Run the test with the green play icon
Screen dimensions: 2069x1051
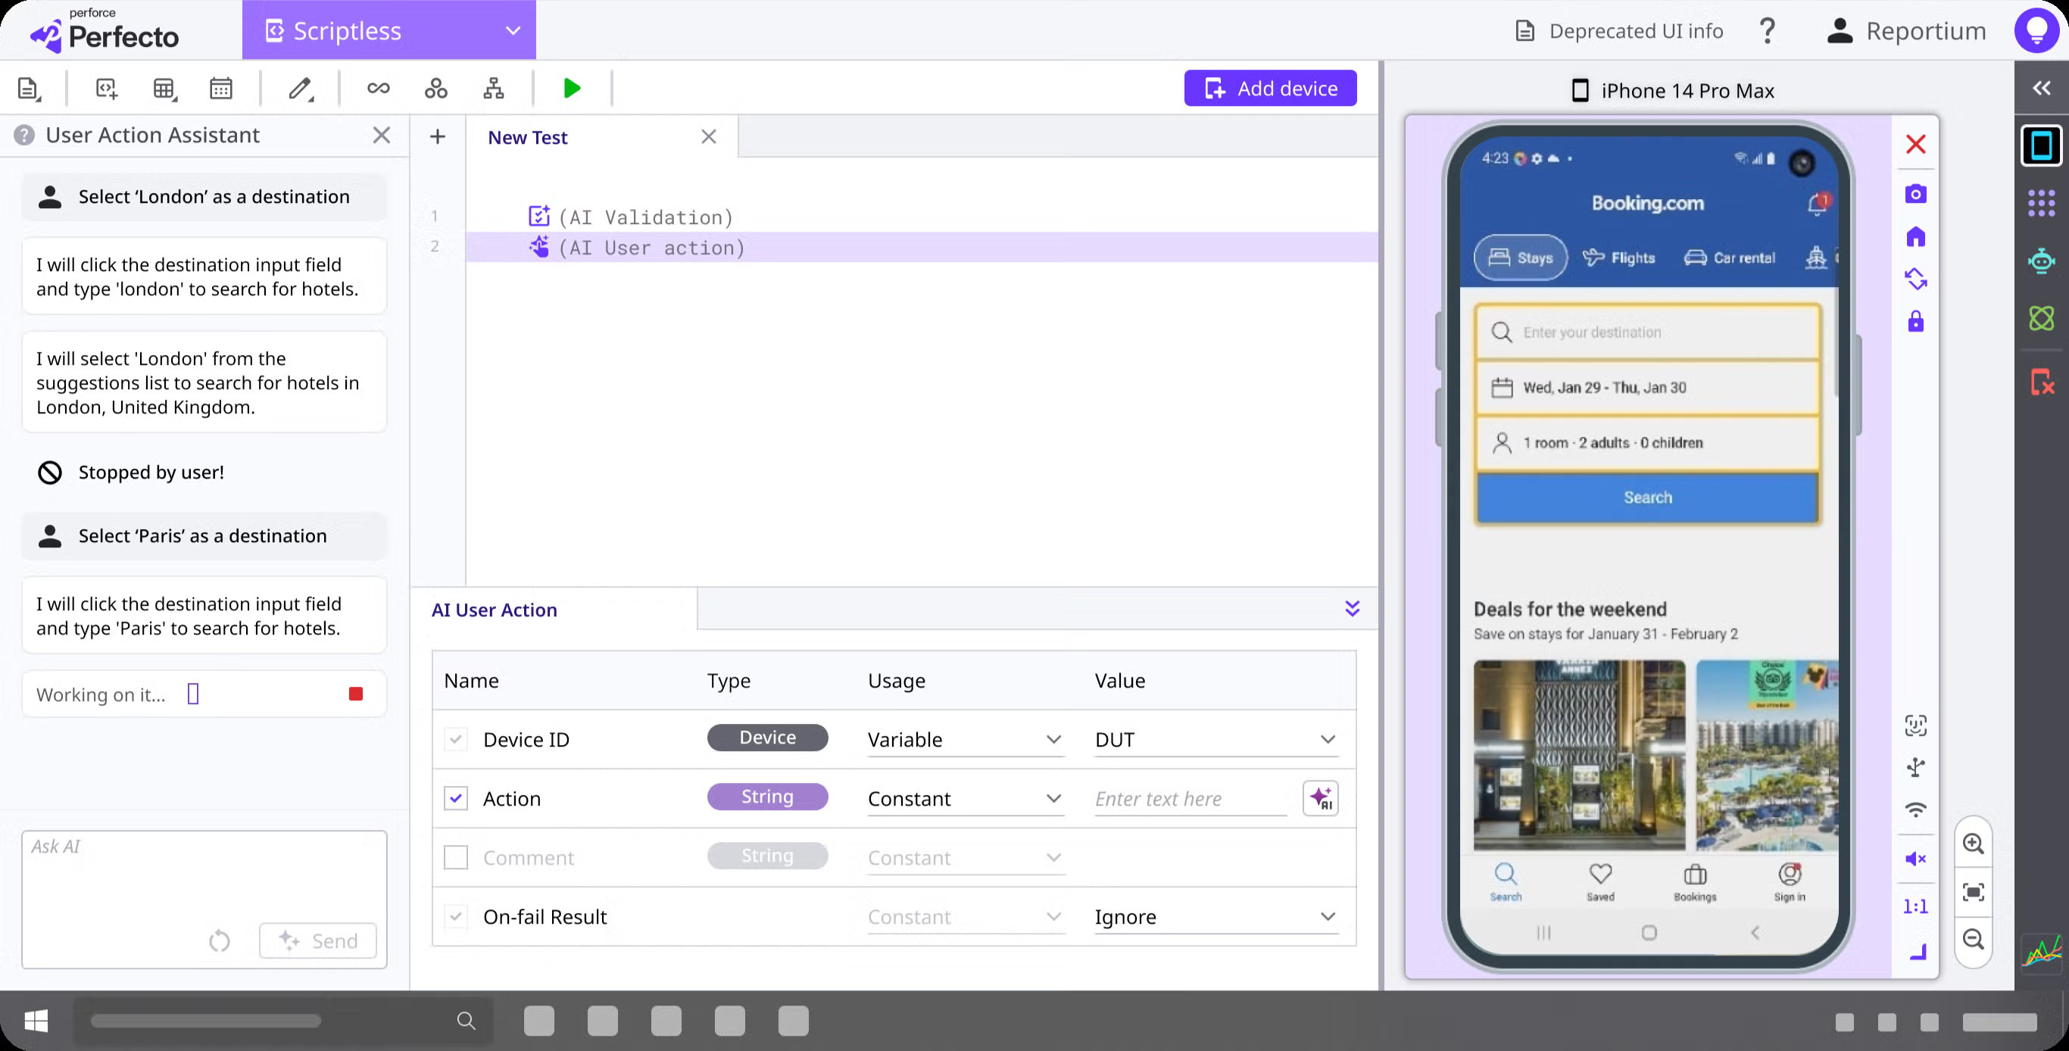572,89
